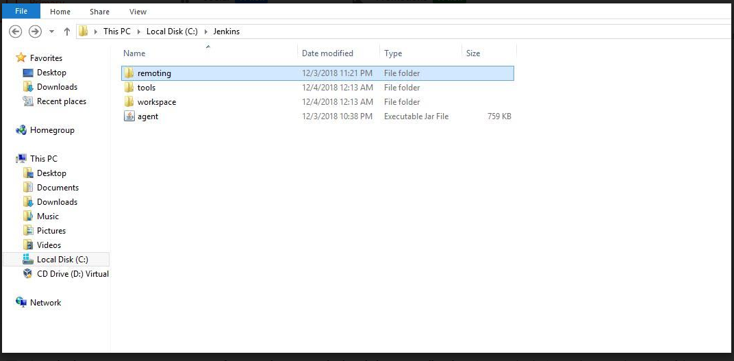Viewport: 734px width, 361px height.
Task: Open Downloads under Favorites
Action: click(x=57, y=86)
